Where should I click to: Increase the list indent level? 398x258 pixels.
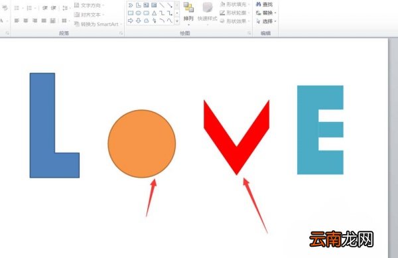(x=54, y=8)
